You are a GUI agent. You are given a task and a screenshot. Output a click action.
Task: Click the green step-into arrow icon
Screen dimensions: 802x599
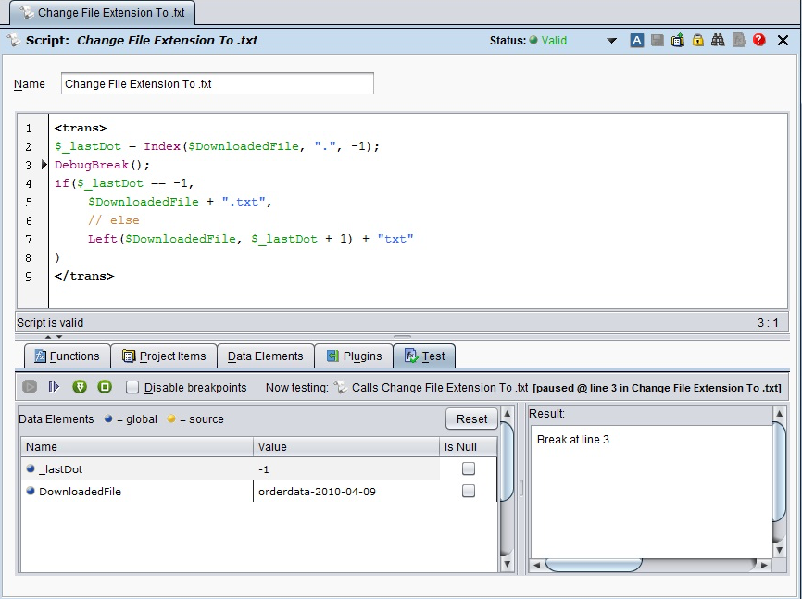pos(80,387)
